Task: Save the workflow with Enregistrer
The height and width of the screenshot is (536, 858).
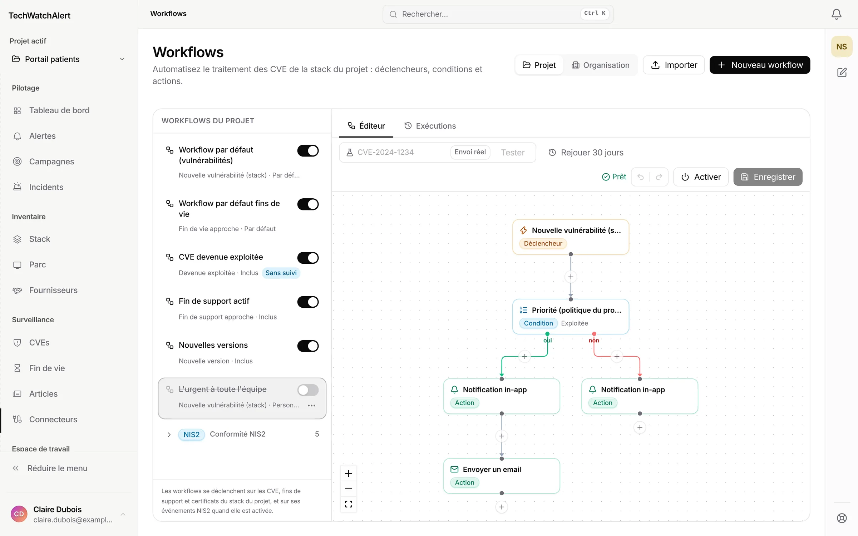Action: pyautogui.click(x=768, y=177)
